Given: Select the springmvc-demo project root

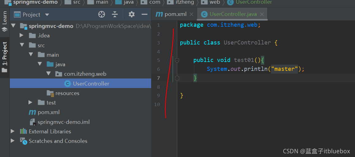Looking at the screenshot, I should (x=51, y=26).
